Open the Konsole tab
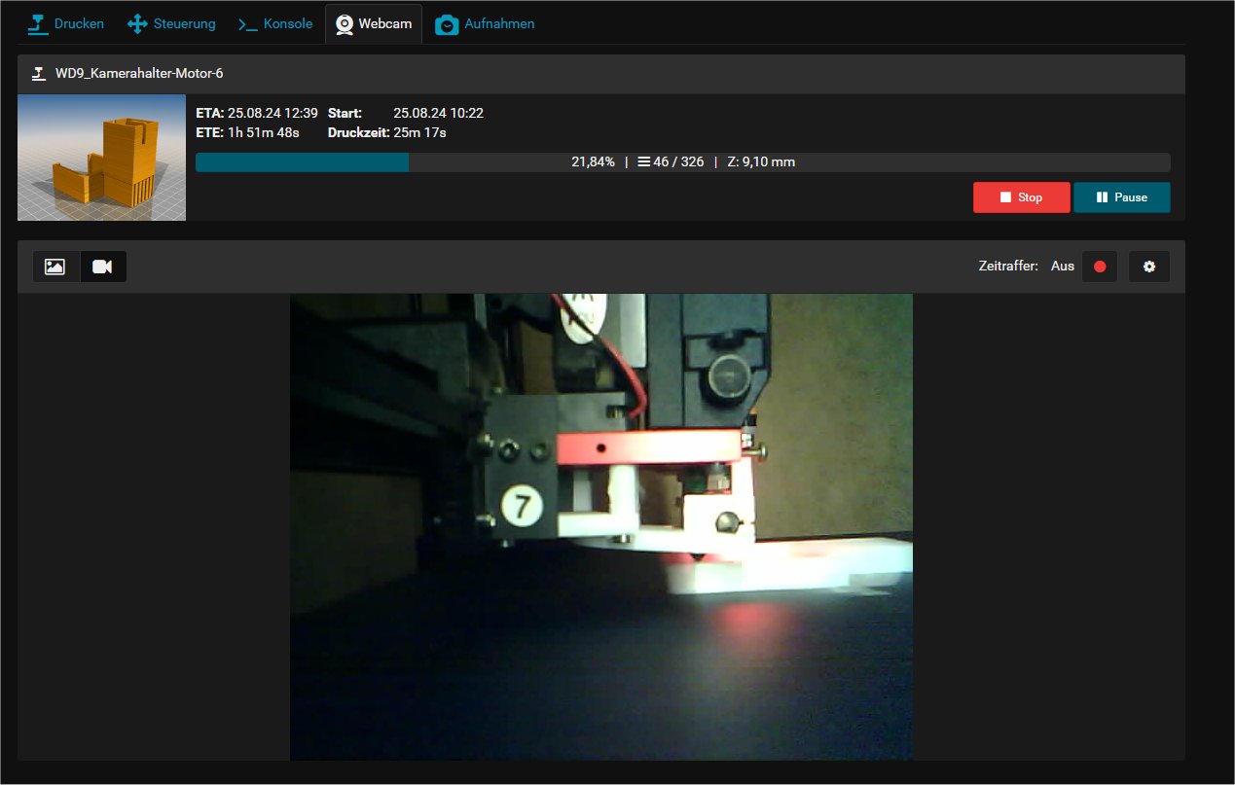This screenshot has height=785, width=1235. pos(275,23)
